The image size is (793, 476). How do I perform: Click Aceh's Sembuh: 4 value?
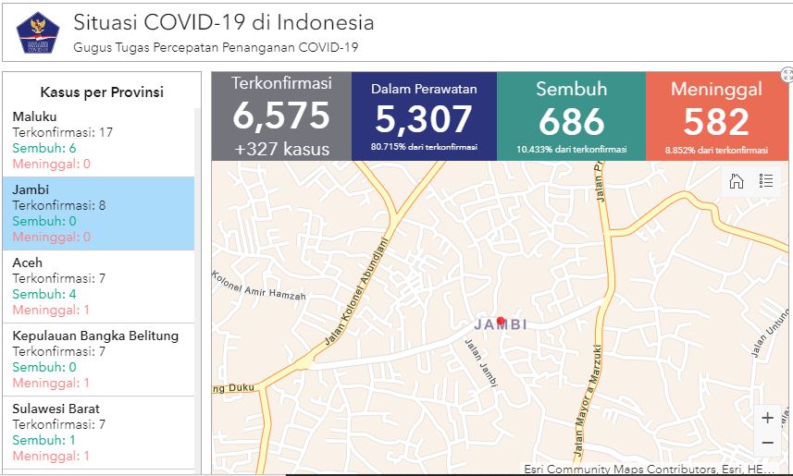click(44, 294)
